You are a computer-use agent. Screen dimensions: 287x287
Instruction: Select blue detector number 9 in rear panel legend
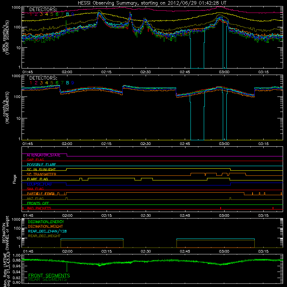tap(73, 83)
